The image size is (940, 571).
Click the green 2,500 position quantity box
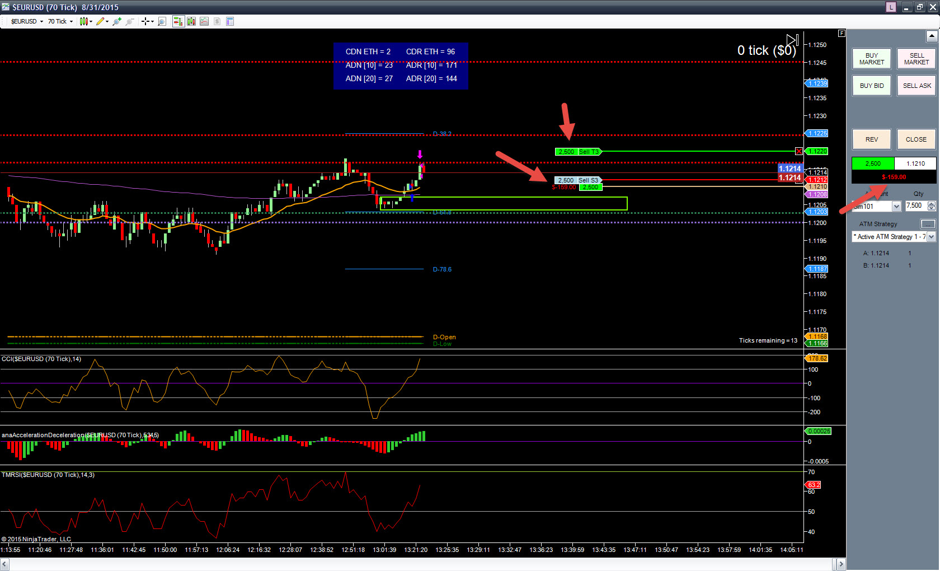(x=873, y=163)
